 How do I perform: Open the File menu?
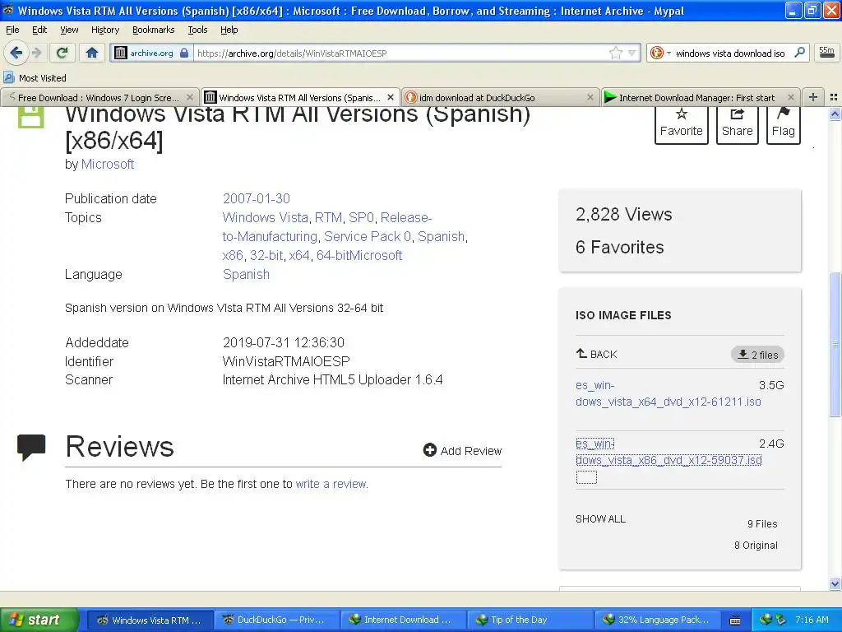coord(12,30)
